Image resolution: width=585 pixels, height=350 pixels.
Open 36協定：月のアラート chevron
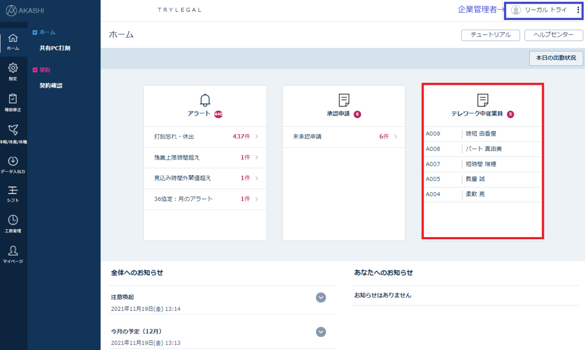click(x=257, y=199)
